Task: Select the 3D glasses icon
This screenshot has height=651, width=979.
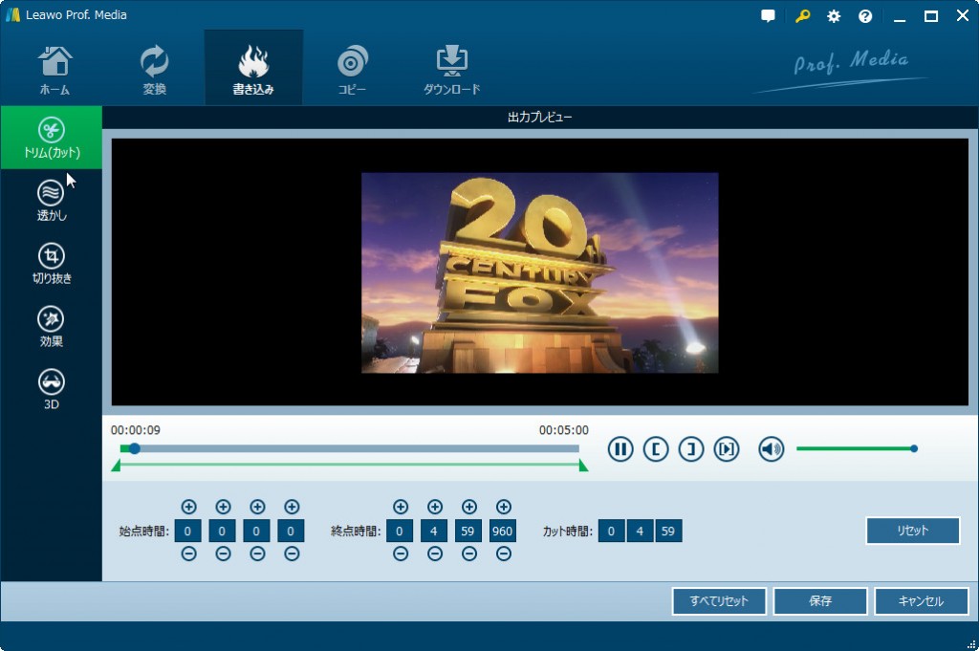Action: pyautogui.click(x=52, y=390)
